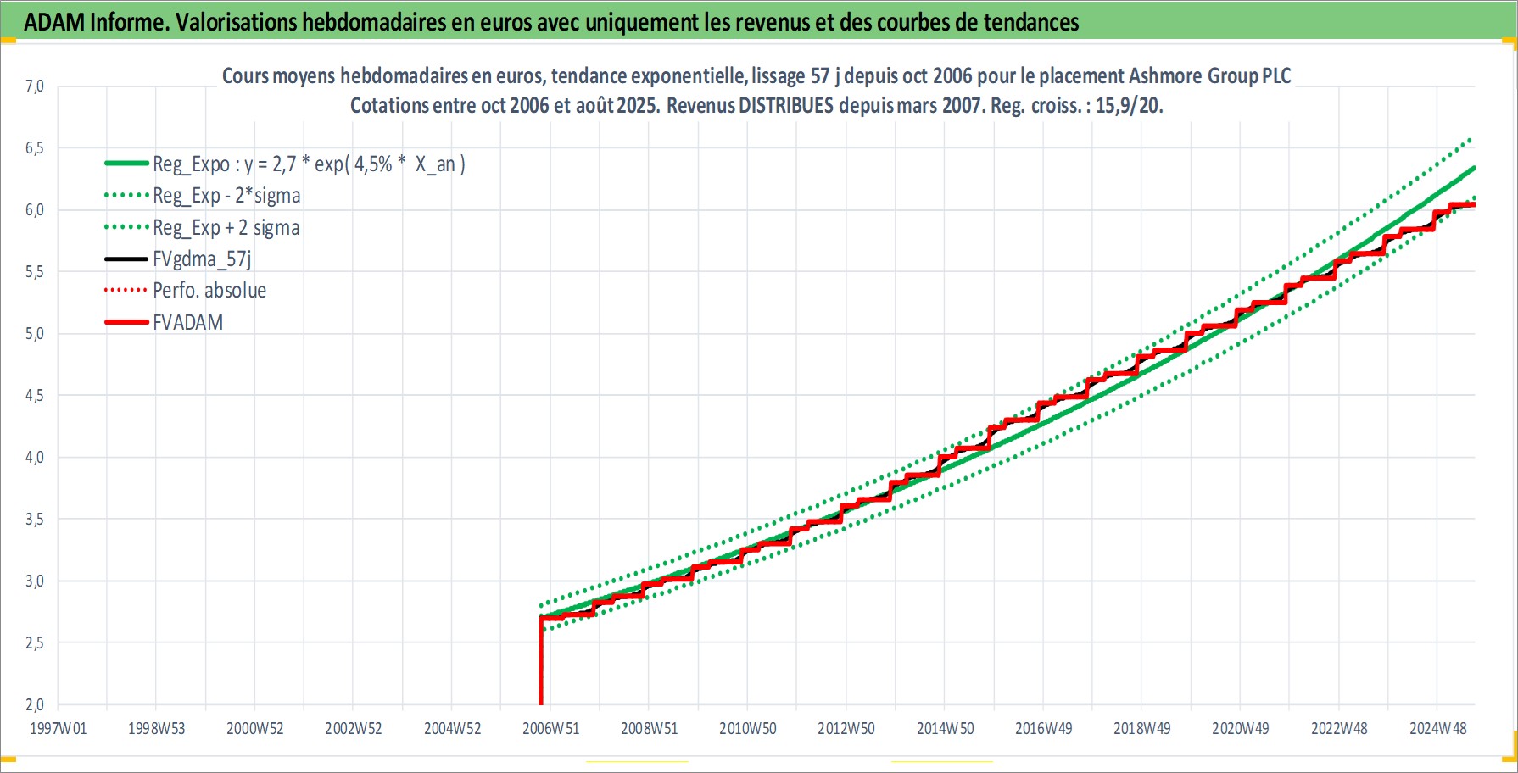
Task: Select legend entry FVgdma_57j
Action: tap(202, 259)
